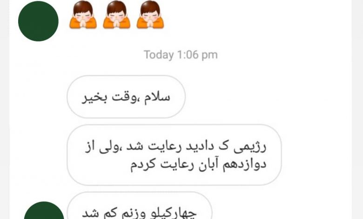The height and width of the screenshot is (219, 363).
Task: Open the green avatar beside the weight-loss message
Action: (44, 210)
